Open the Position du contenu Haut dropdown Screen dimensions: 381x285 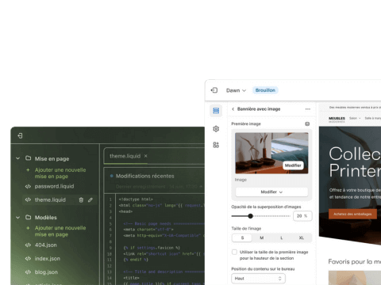(x=258, y=279)
